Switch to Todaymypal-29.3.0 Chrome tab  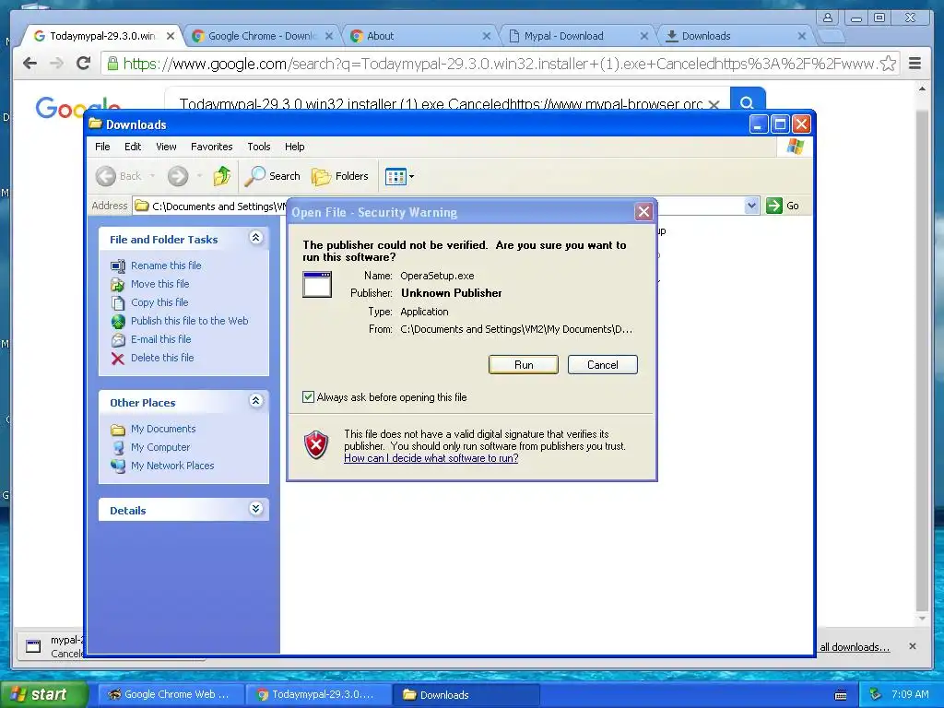[102, 36]
